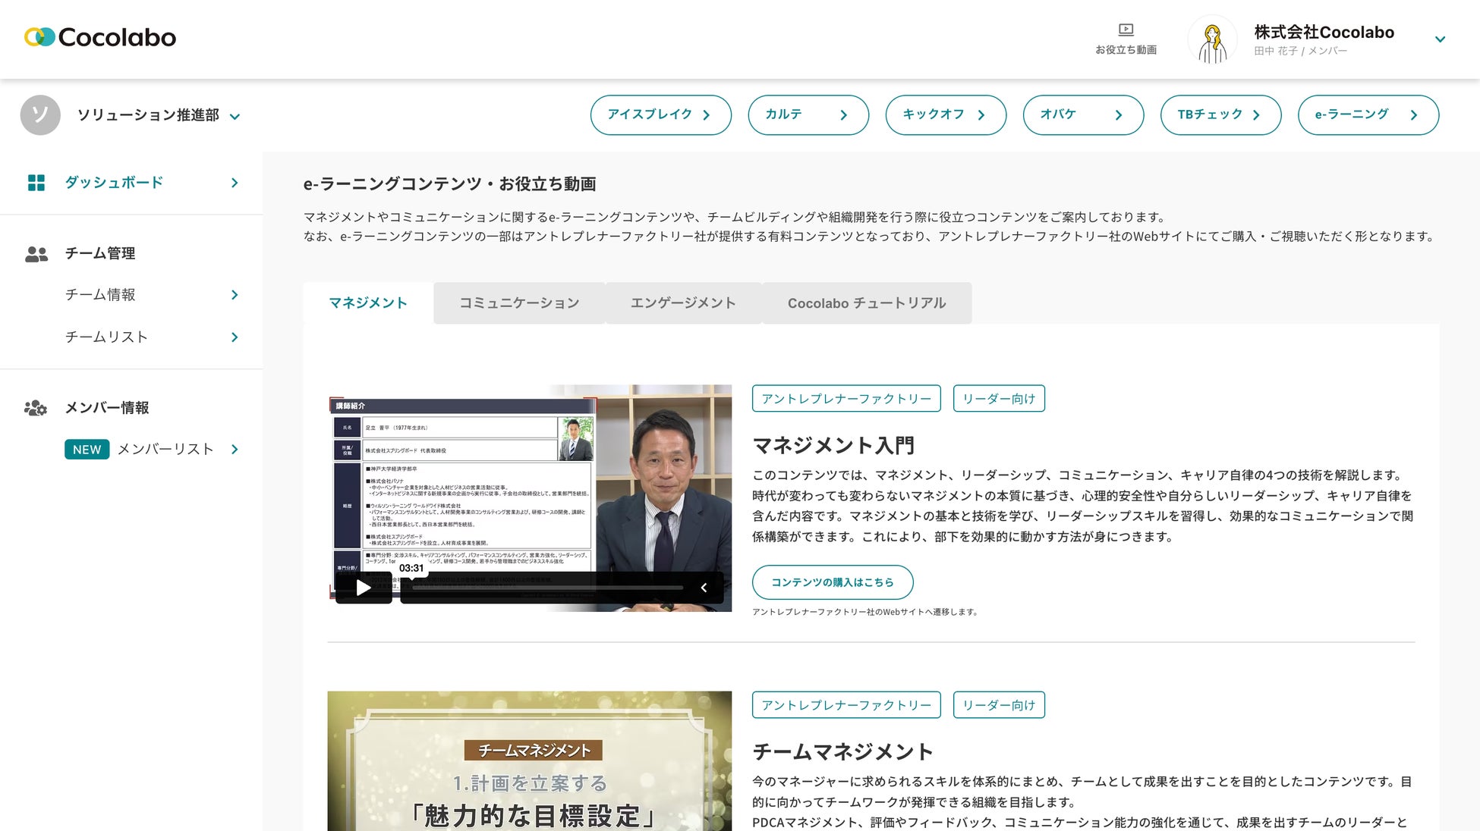Image resolution: width=1480 pixels, height=831 pixels.
Task: Open the ソリューション推進部 department dropdown
Action: [x=159, y=115]
